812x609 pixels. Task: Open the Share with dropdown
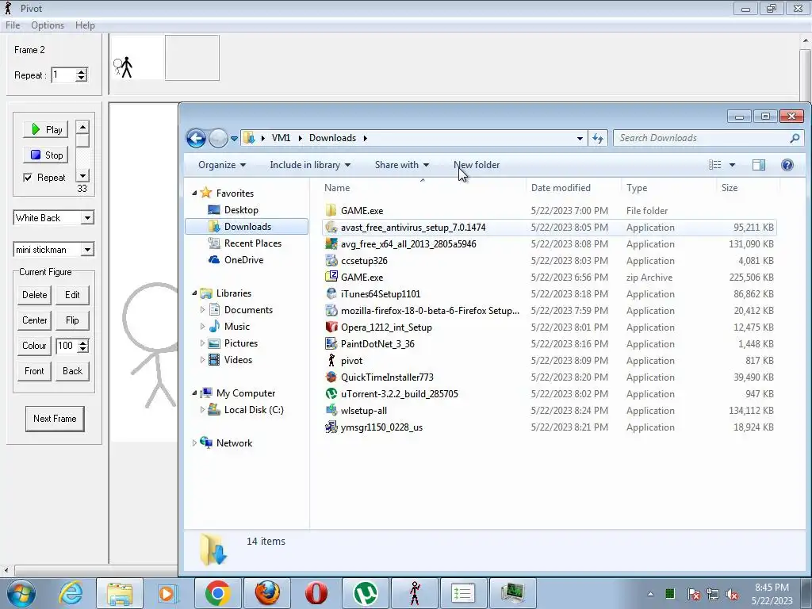point(402,165)
